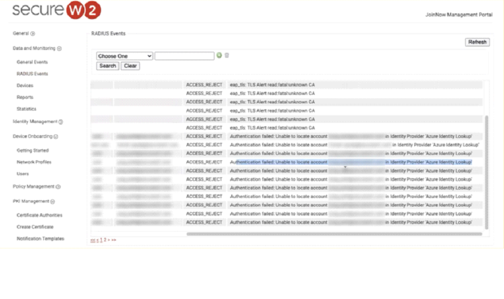The image size is (504, 299).
Task: Go to Network Profiles
Action: [34, 162]
